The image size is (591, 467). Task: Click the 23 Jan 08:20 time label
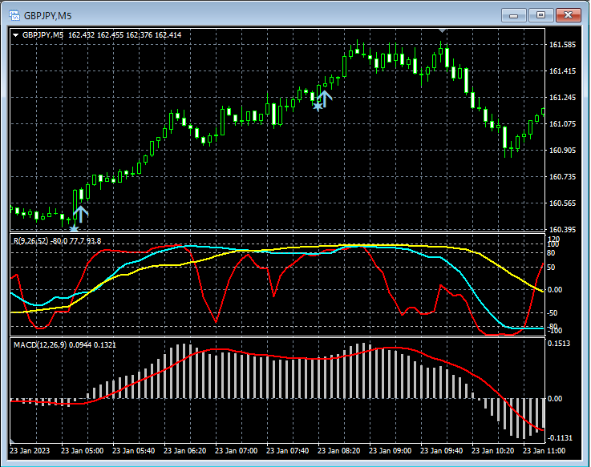coord(339,451)
